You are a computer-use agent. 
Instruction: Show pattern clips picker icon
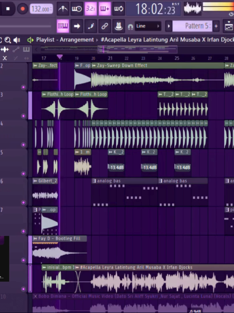tap(26, 49)
